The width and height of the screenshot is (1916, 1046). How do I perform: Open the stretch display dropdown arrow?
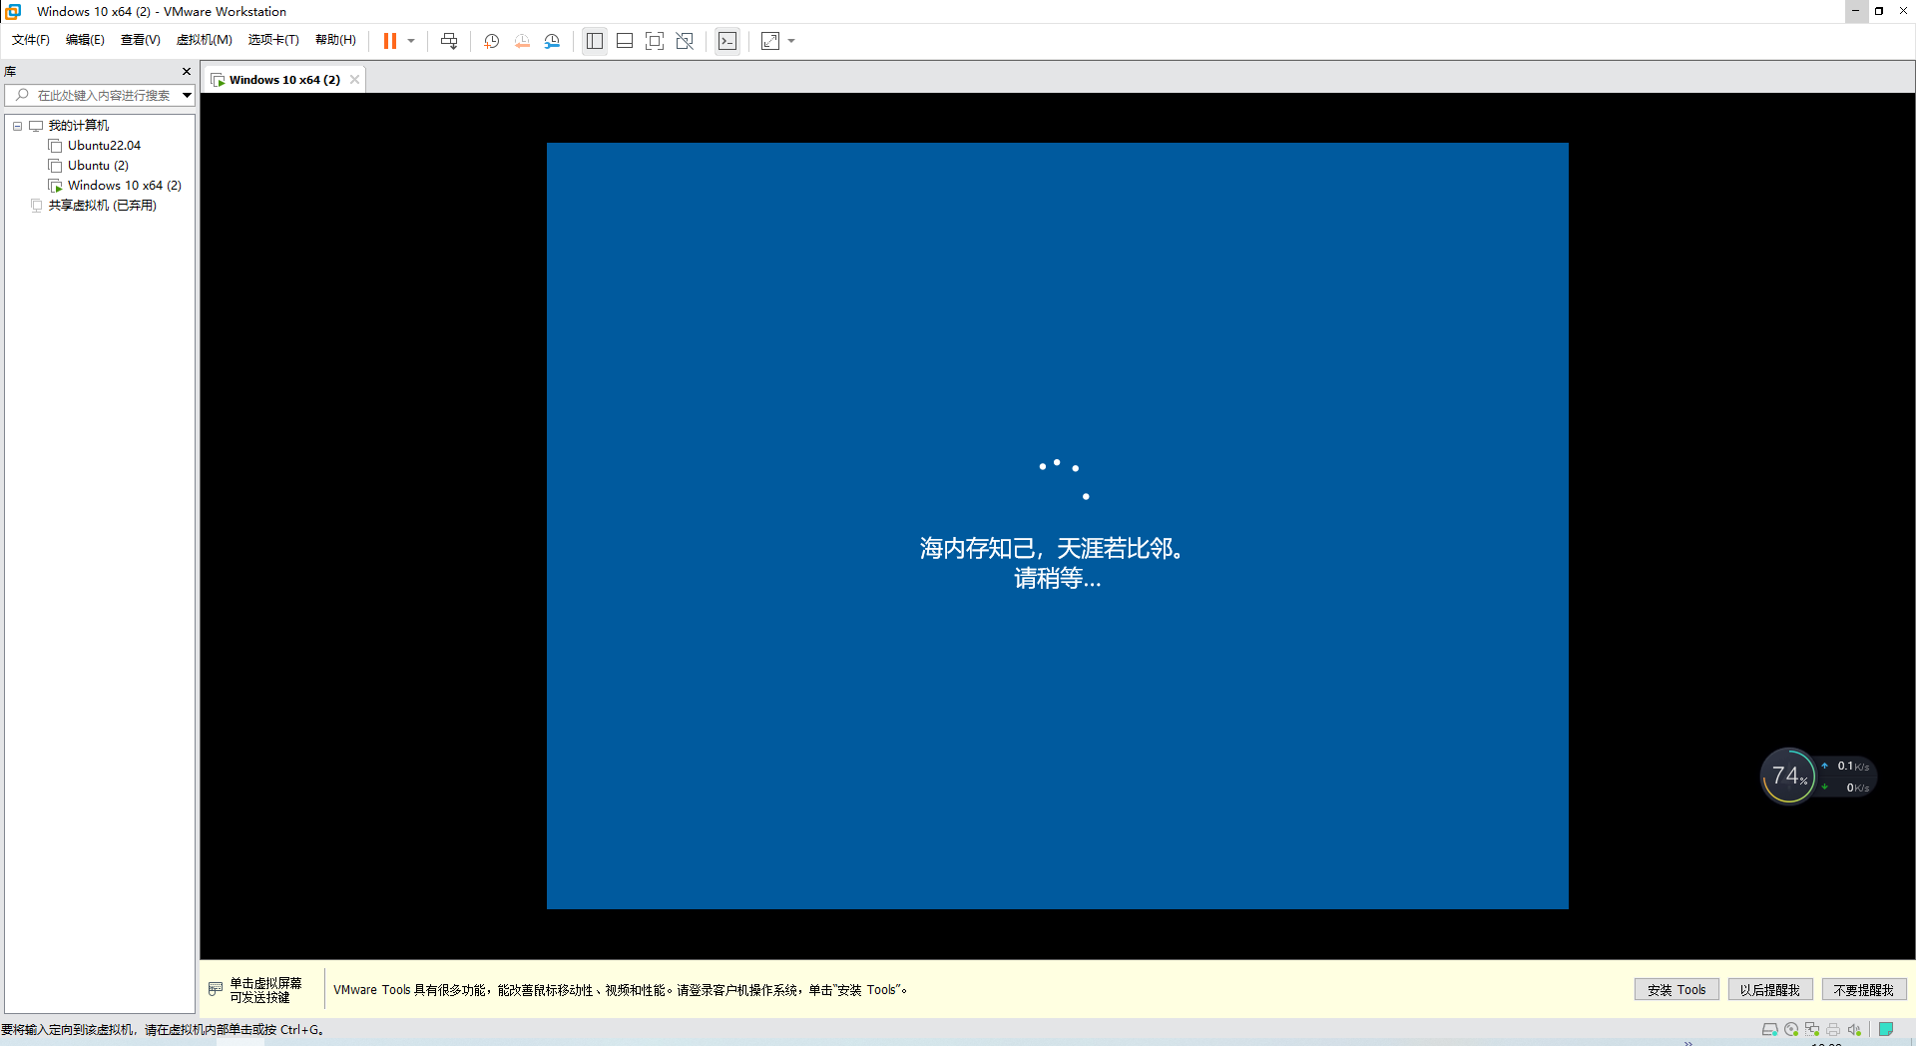pyautogui.click(x=791, y=41)
